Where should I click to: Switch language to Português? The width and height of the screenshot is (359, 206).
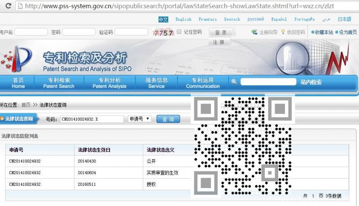[x=304, y=19]
